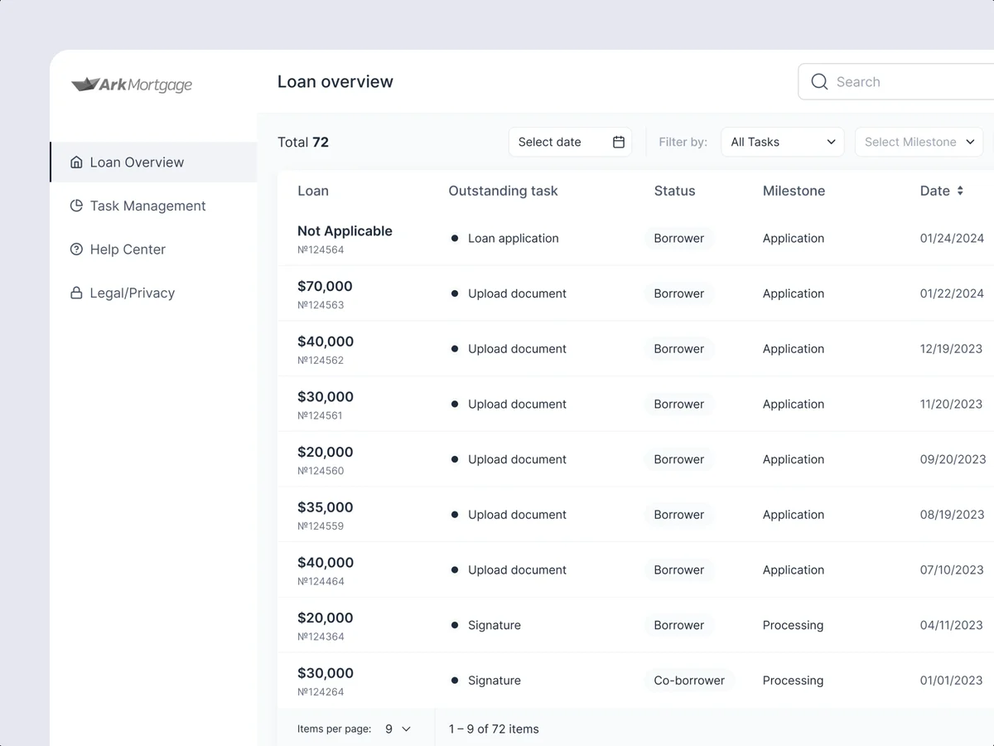Click the 01/01/2023 date cell

(951, 681)
